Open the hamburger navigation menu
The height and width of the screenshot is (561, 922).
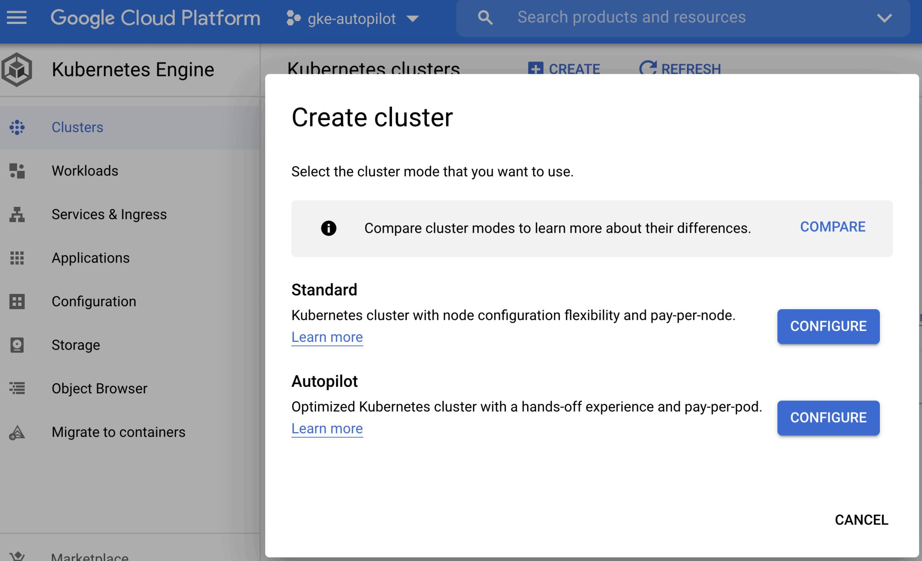(x=17, y=18)
